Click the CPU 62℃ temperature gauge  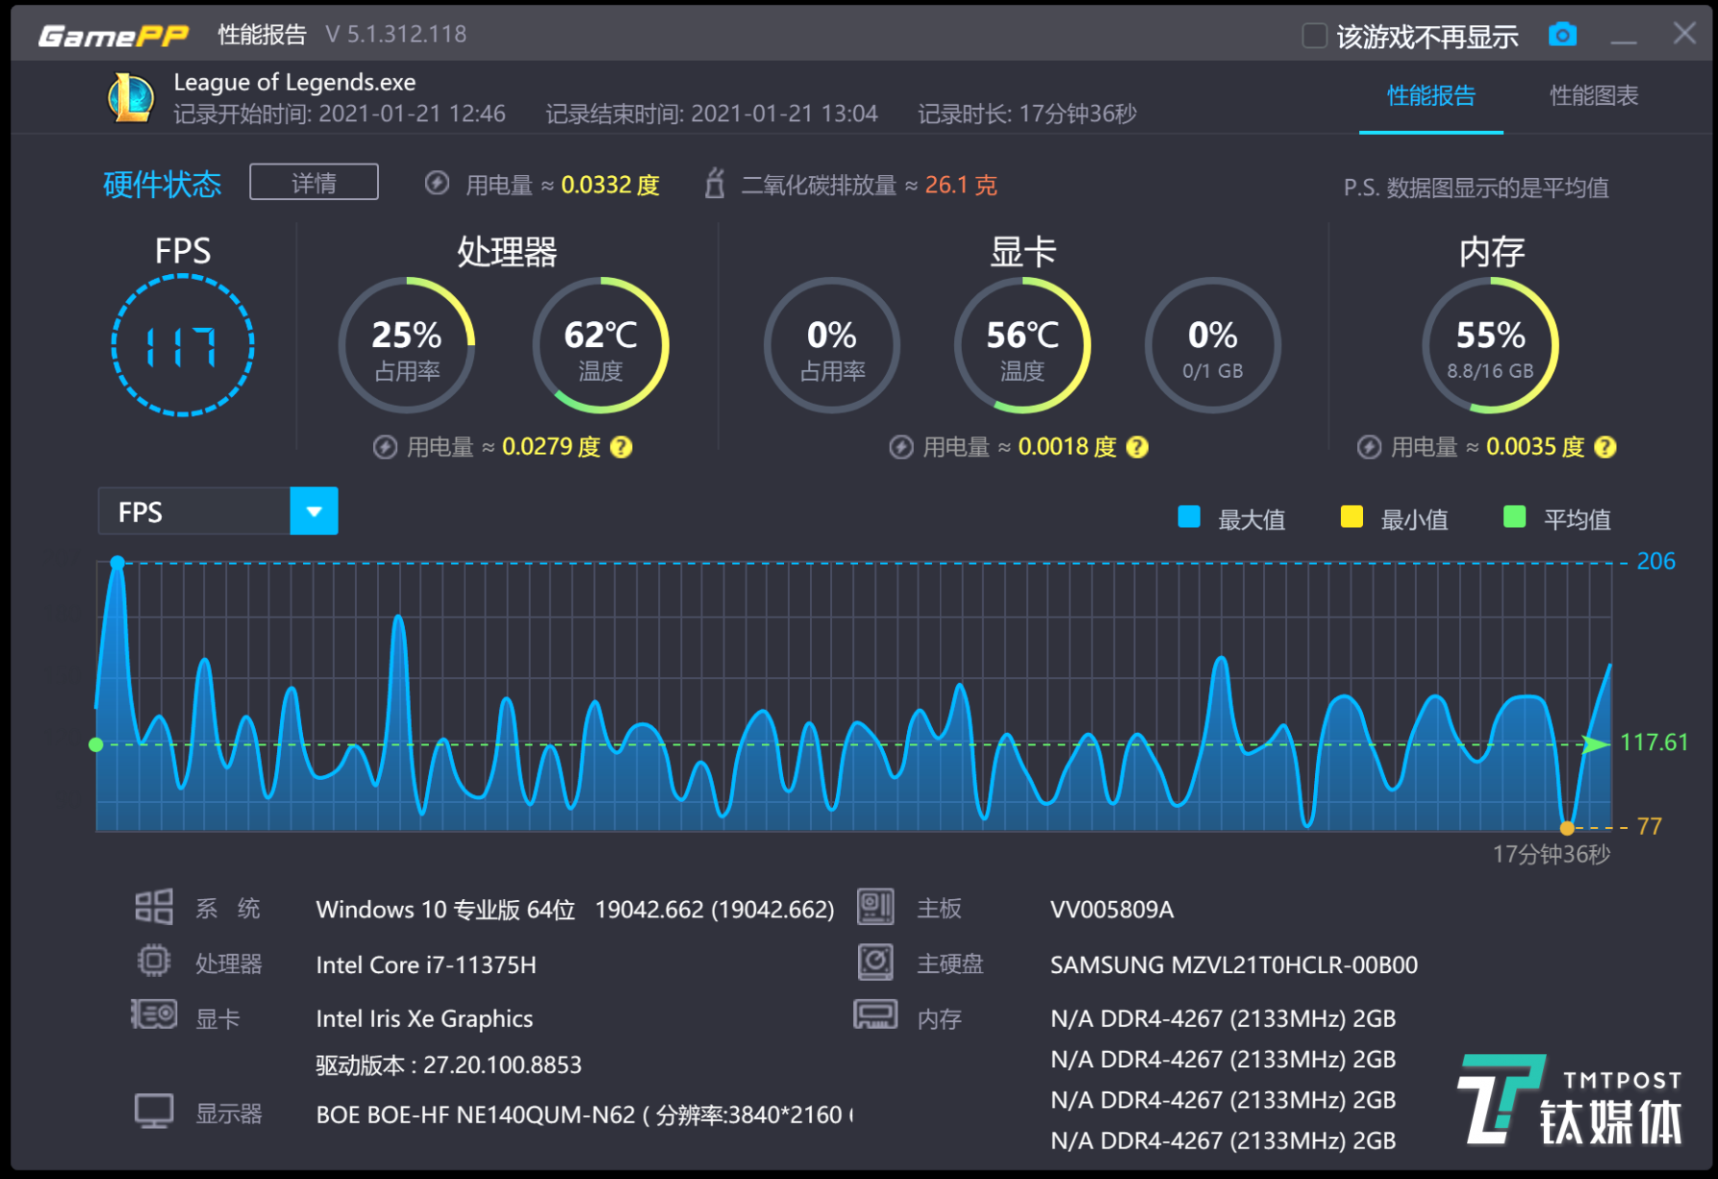click(x=600, y=345)
